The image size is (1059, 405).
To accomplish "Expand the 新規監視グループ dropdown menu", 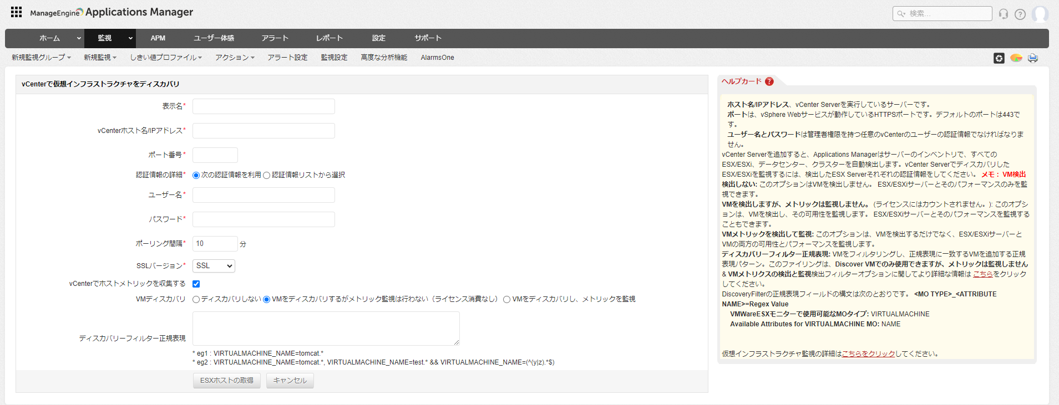I will pyautogui.click(x=41, y=58).
